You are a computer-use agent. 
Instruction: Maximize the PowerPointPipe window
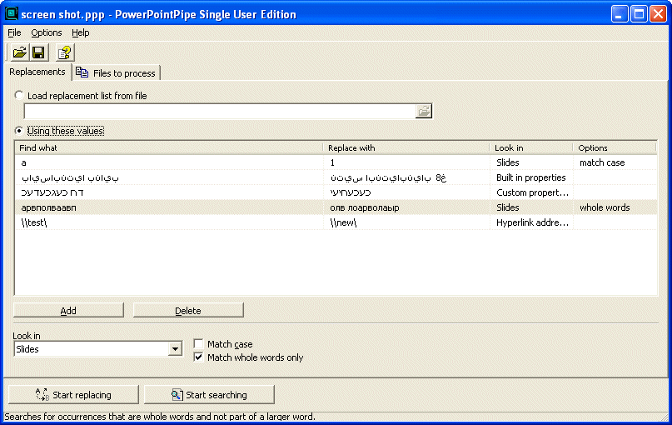(x=639, y=14)
